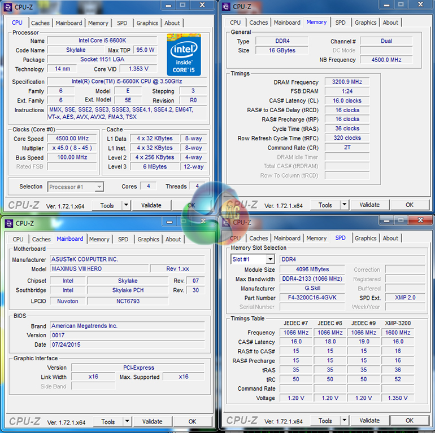Expand the Slot #1 memory slot dropdown
The height and width of the screenshot is (433, 435).
coord(269,259)
